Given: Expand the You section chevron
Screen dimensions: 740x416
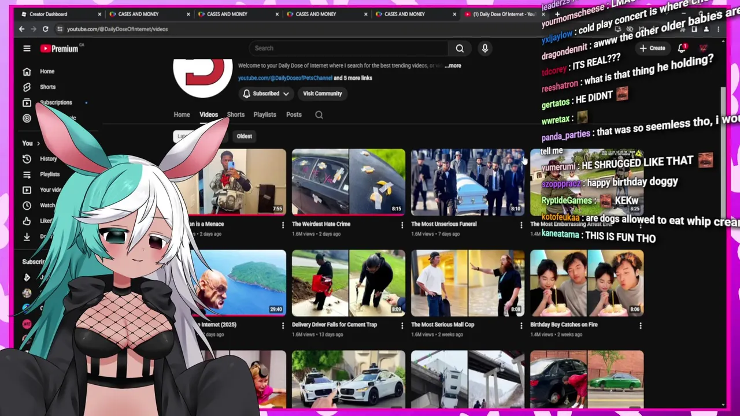Looking at the screenshot, I should tap(39, 143).
